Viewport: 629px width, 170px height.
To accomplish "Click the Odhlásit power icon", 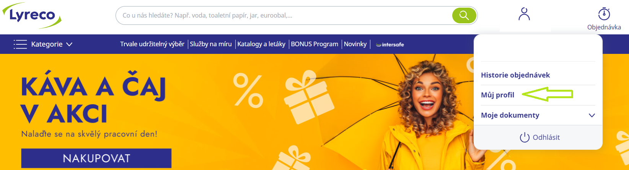I will coord(525,137).
